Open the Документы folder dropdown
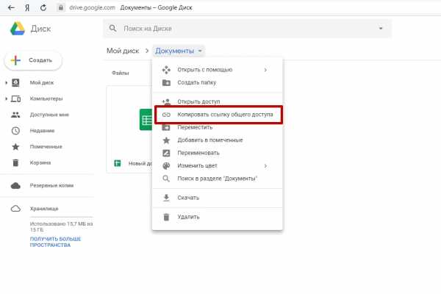 [179, 51]
